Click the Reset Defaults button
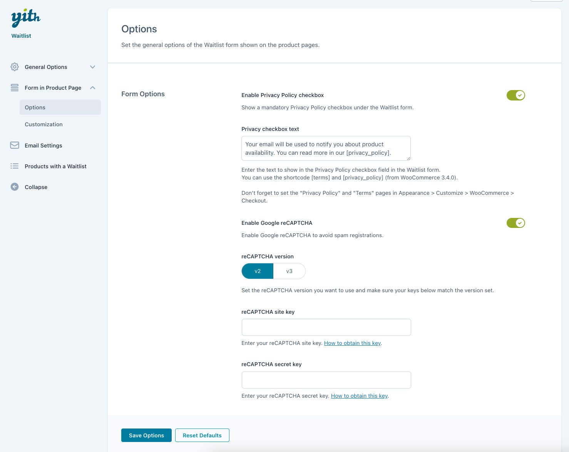Screen dimensions: 569x452 [202, 435]
